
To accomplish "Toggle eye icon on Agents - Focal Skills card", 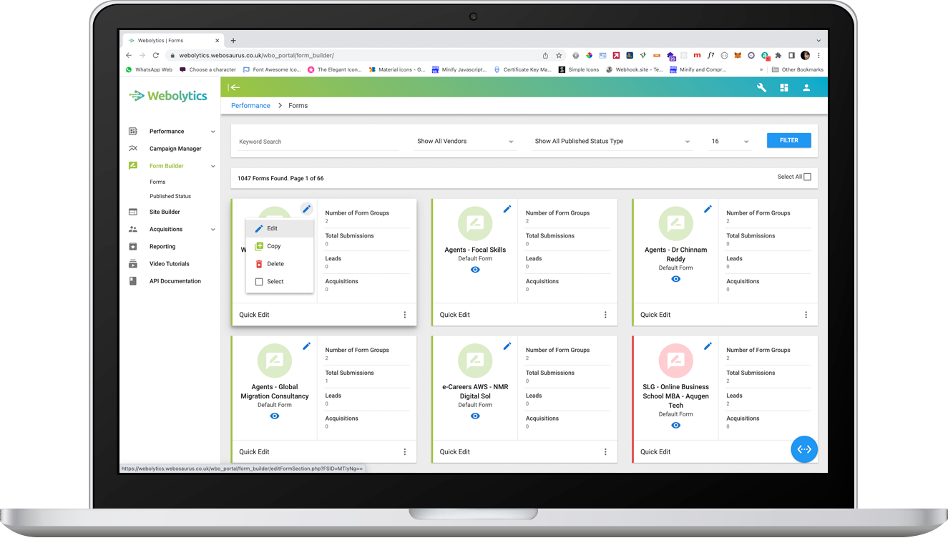I will [475, 270].
